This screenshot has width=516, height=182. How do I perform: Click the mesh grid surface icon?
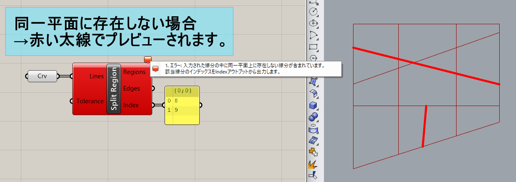[313, 140]
